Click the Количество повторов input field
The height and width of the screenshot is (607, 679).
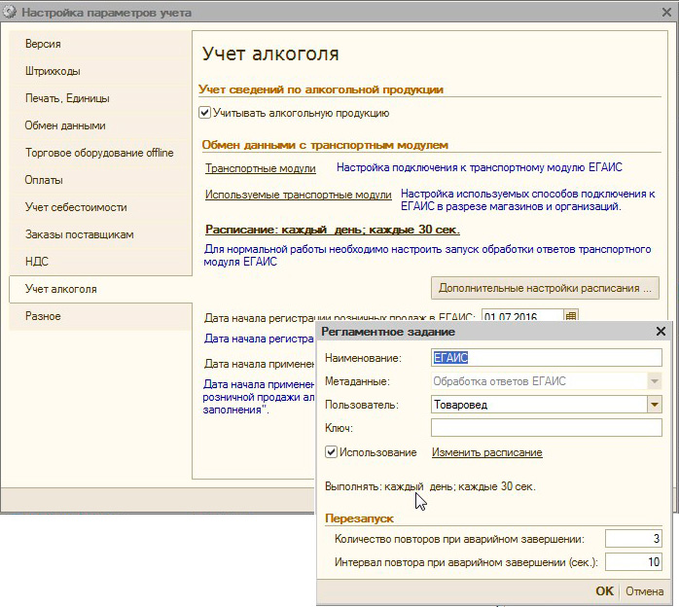632,539
